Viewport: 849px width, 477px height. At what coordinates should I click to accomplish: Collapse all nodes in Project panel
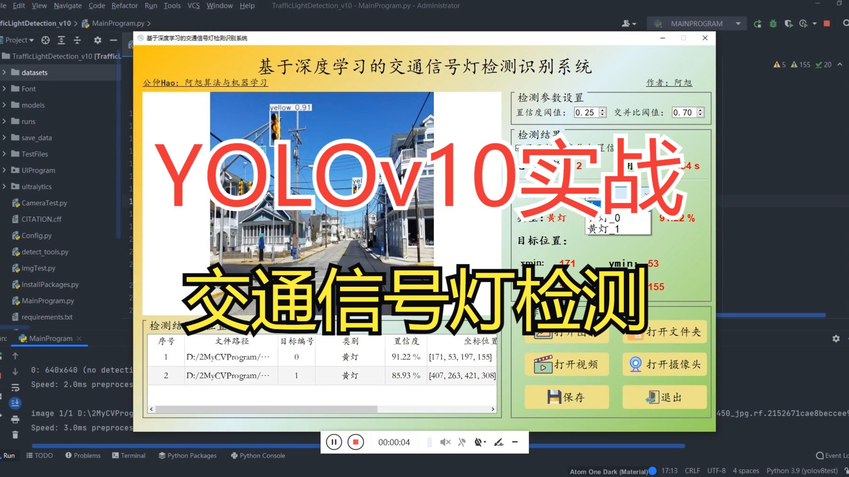click(77, 40)
